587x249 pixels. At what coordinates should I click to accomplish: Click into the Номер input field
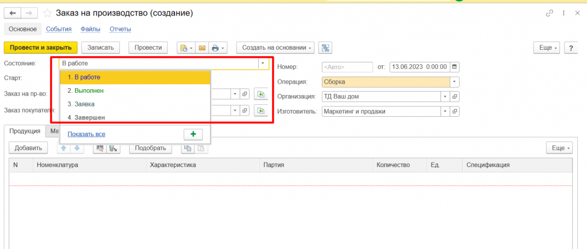(347, 66)
